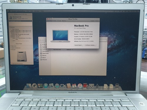Collapse the Preview section
Screen dimensions: 147x110
tap(11, 50)
